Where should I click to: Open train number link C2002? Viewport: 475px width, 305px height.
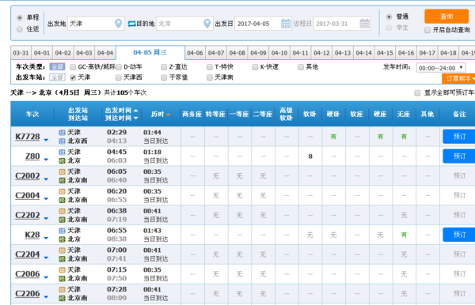point(28,176)
